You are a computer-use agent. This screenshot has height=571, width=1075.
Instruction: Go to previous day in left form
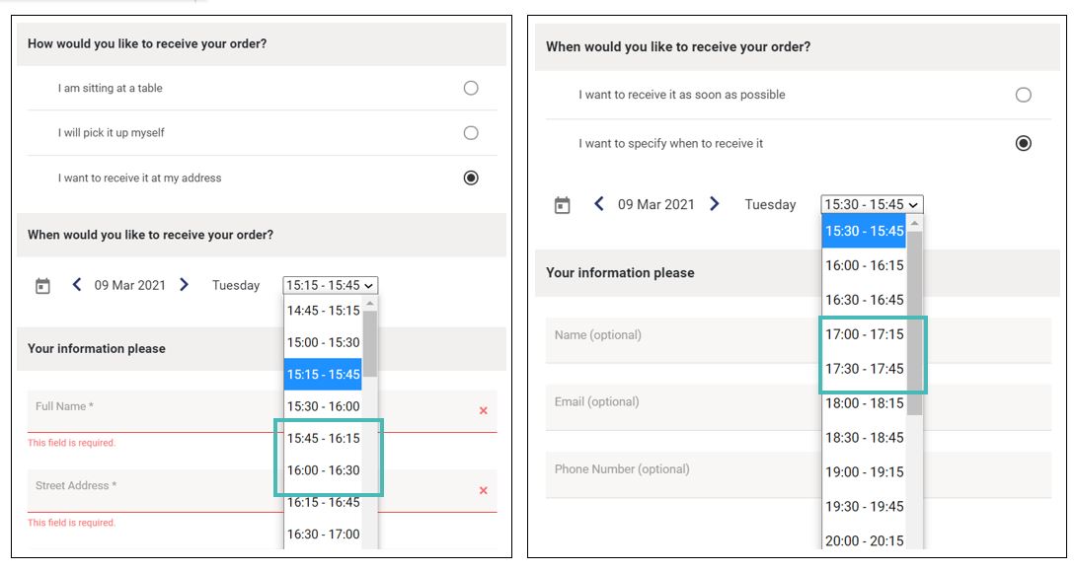pyautogui.click(x=77, y=284)
